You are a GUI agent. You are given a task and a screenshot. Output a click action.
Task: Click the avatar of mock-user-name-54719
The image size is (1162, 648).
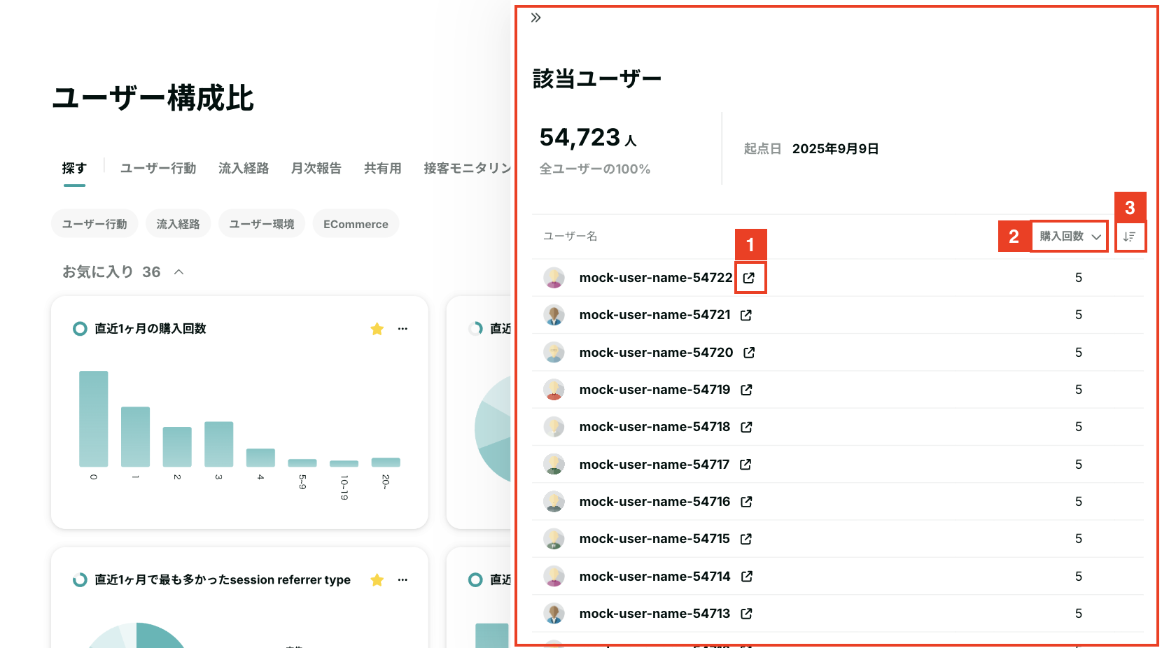click(x=554, y=390)
